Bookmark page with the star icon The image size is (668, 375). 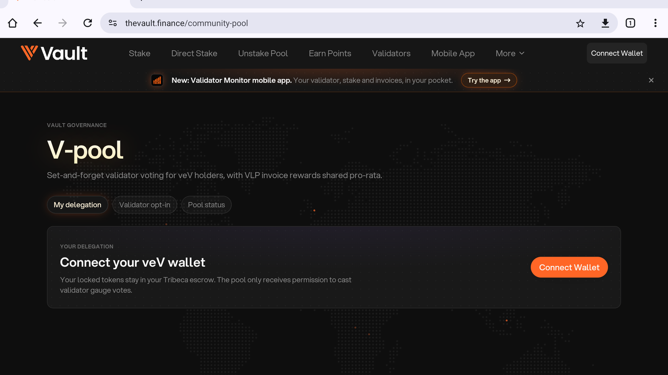pos(580,23)
